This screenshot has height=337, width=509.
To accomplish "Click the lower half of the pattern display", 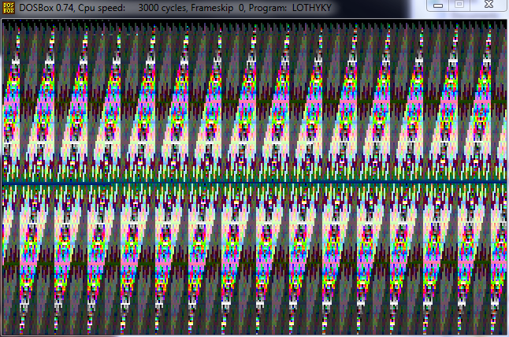I will [x=254, y=260].
